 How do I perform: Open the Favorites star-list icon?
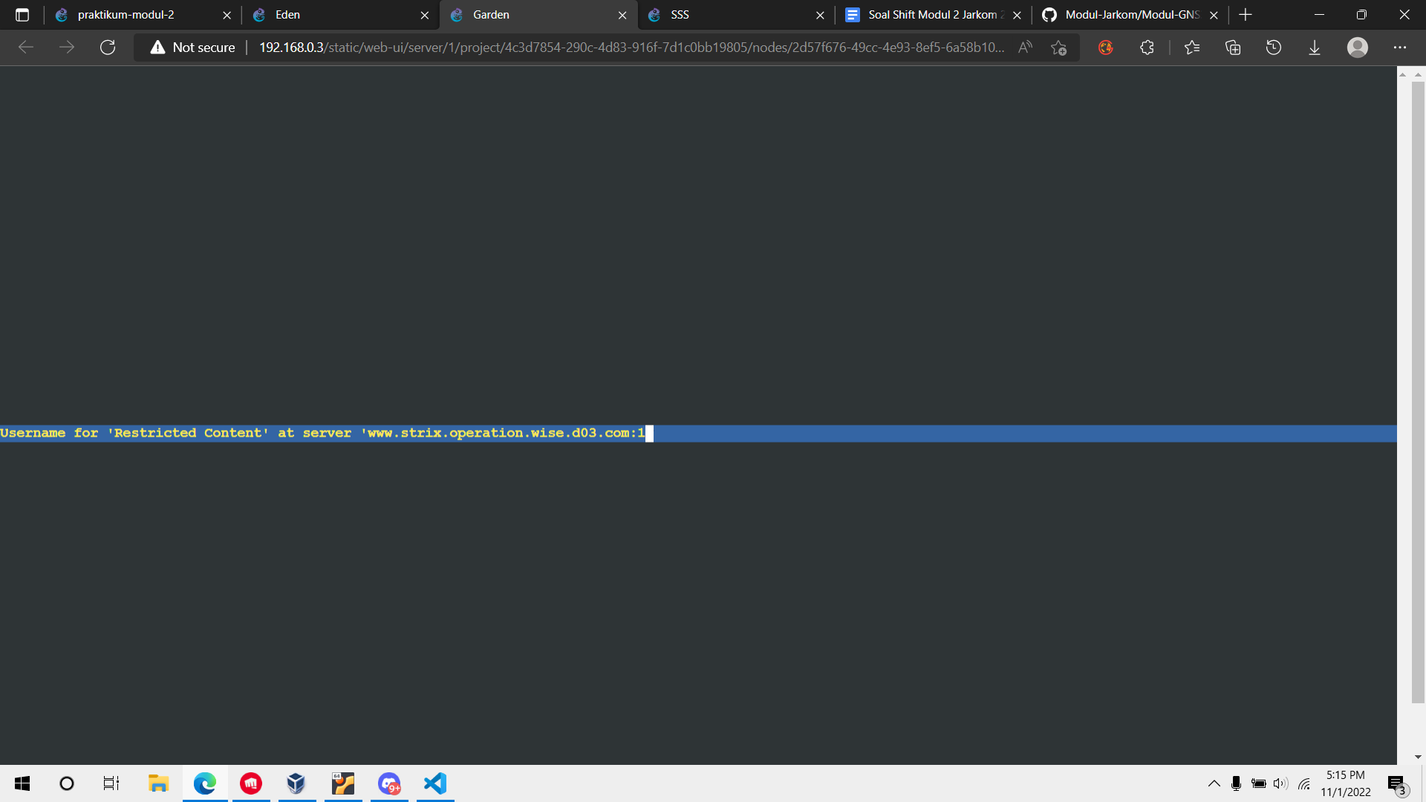pos(1192,48)
